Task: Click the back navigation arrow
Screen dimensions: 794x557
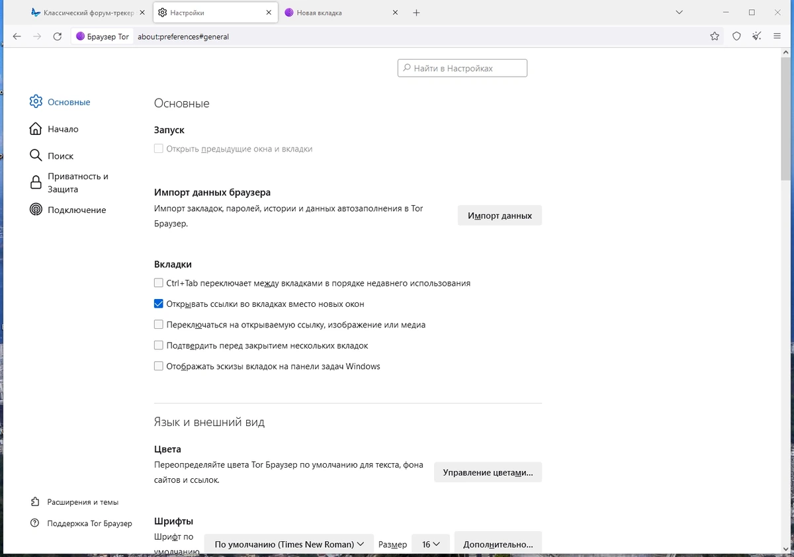Action: point(17,36)
